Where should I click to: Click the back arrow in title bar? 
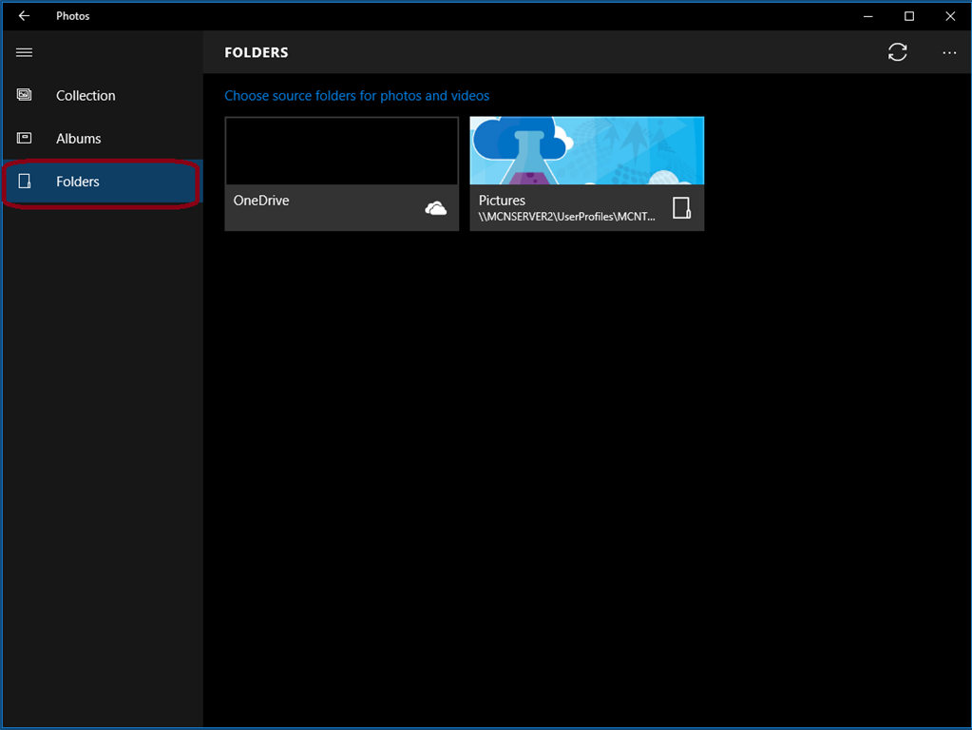[24, 16]
